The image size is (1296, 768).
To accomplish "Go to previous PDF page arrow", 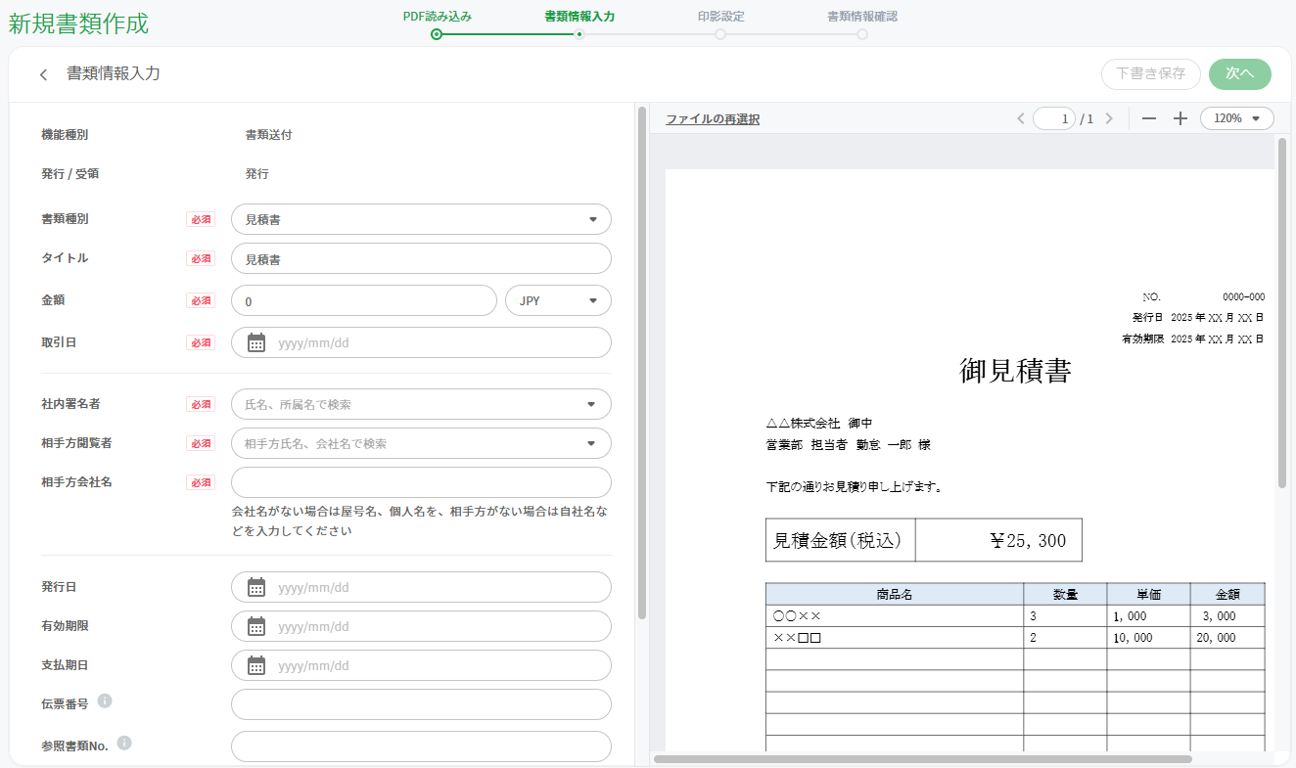I will 1021,118.
